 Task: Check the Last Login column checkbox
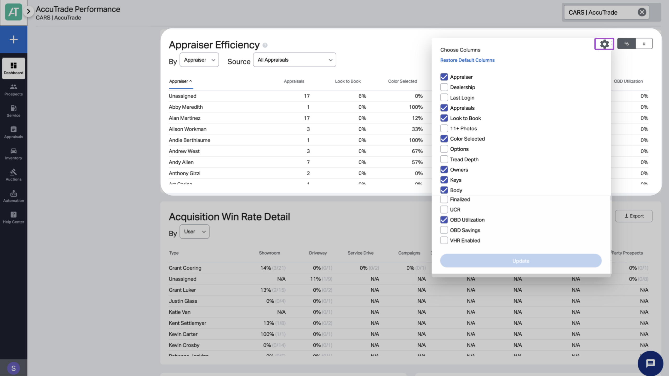pos(444,98)
